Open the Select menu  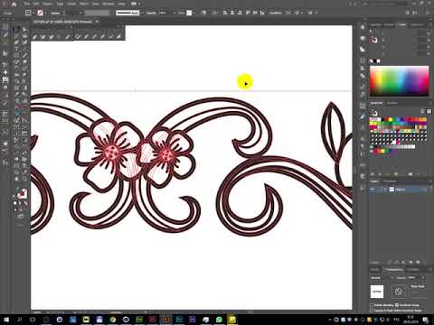coord(71,5)
